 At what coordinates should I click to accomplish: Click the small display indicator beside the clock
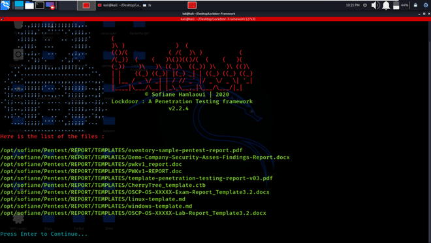tap(365, 5)
